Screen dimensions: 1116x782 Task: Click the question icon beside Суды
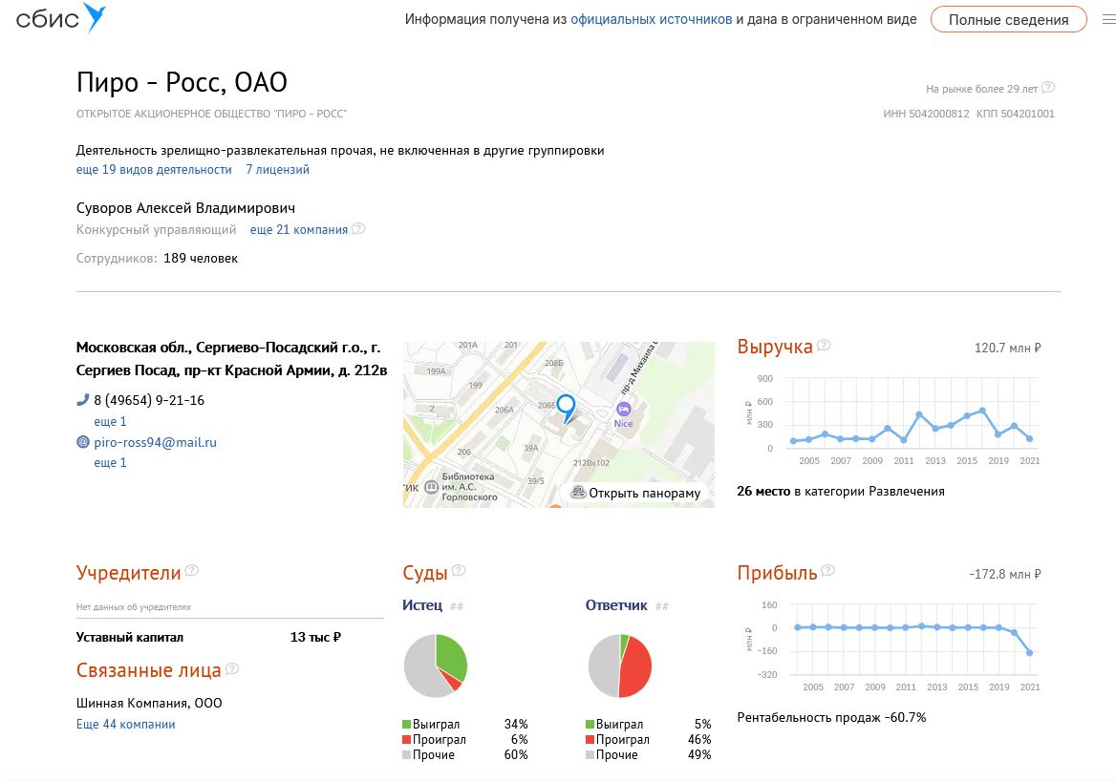459,570
